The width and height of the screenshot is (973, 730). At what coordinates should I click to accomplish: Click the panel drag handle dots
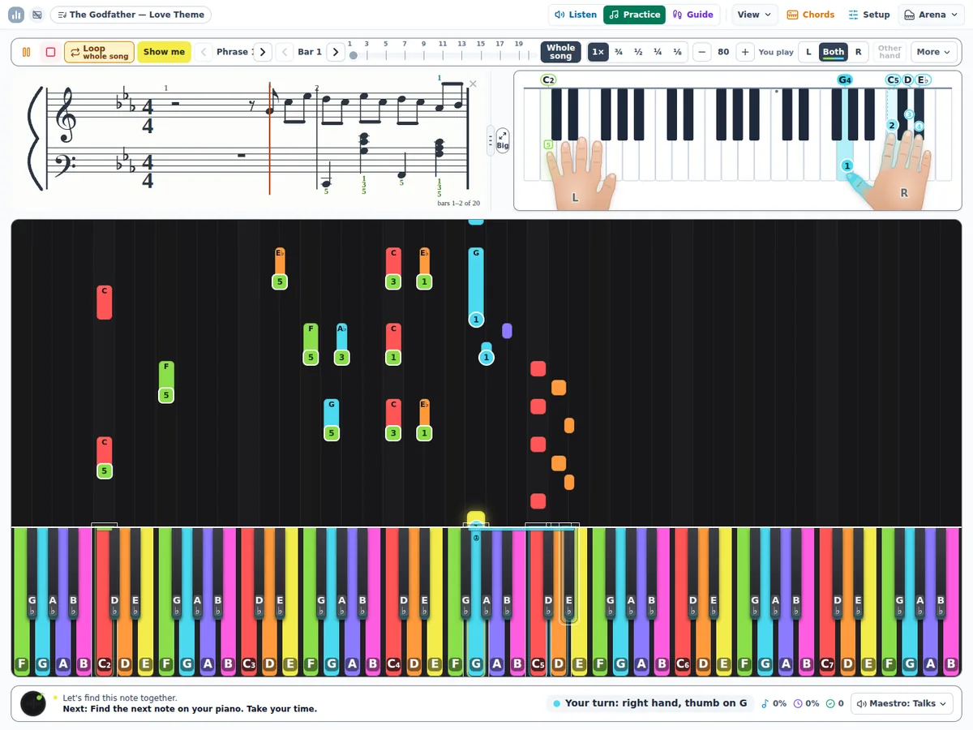click(490, 140)
